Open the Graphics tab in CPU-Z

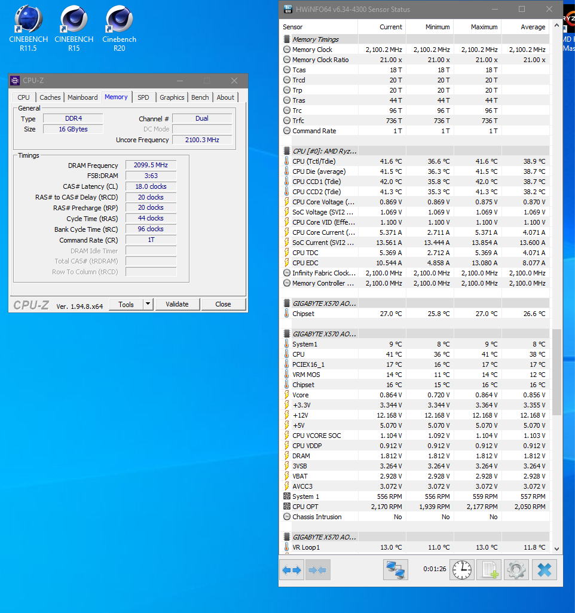(x=172, y=97)
